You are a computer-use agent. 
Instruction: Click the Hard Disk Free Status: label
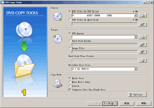(81, 56)
